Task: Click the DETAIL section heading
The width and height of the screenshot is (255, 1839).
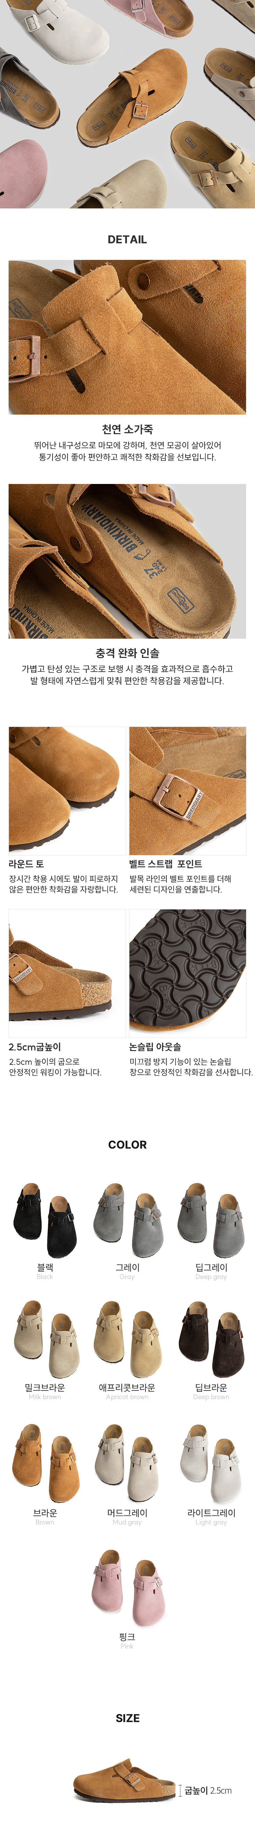Action: pyautogui.click(x=127, y=240)
